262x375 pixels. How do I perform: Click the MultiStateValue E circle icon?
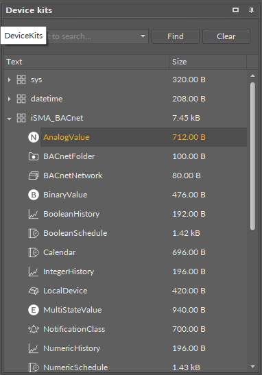click(x=34, y=310)
